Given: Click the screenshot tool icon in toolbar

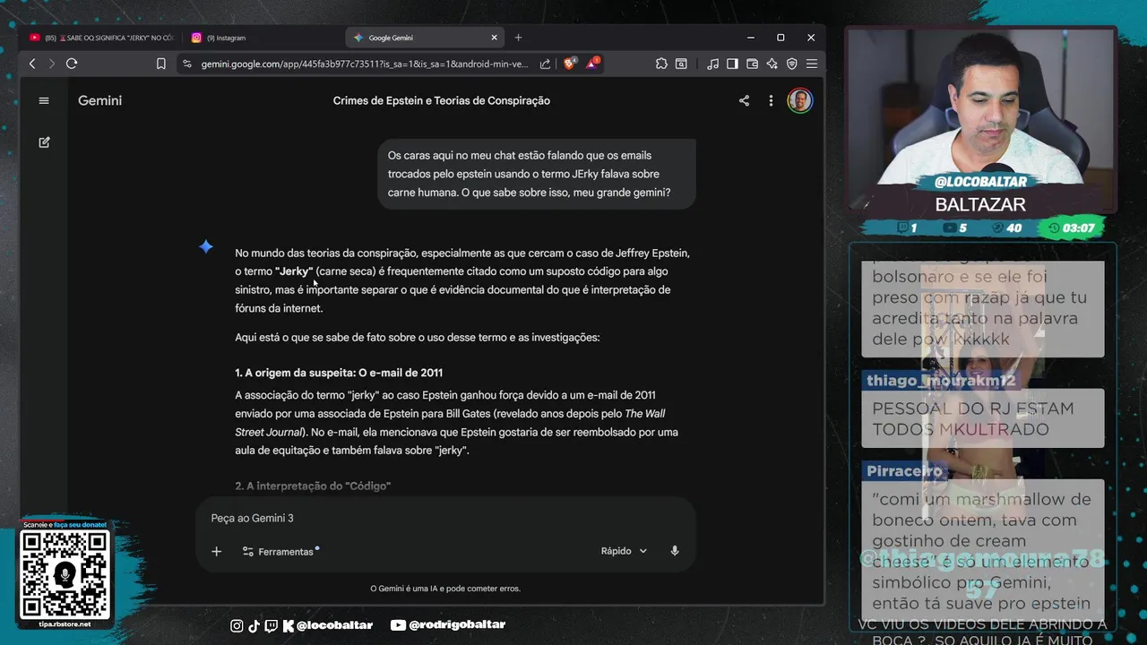Looking at the screenshot, I should (x=681, y=64).
